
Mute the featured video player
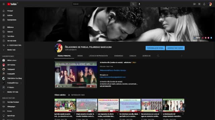[x=61, y=86]
